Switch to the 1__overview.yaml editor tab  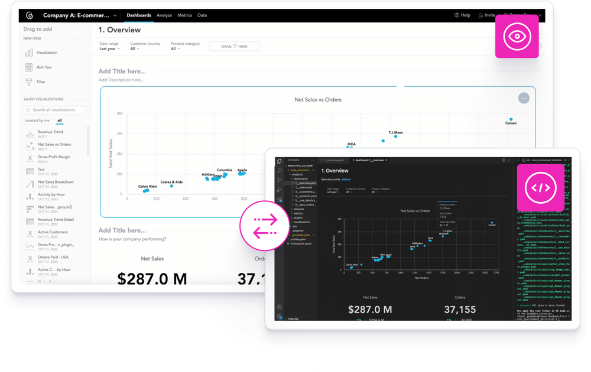click(x=333, y=161)
